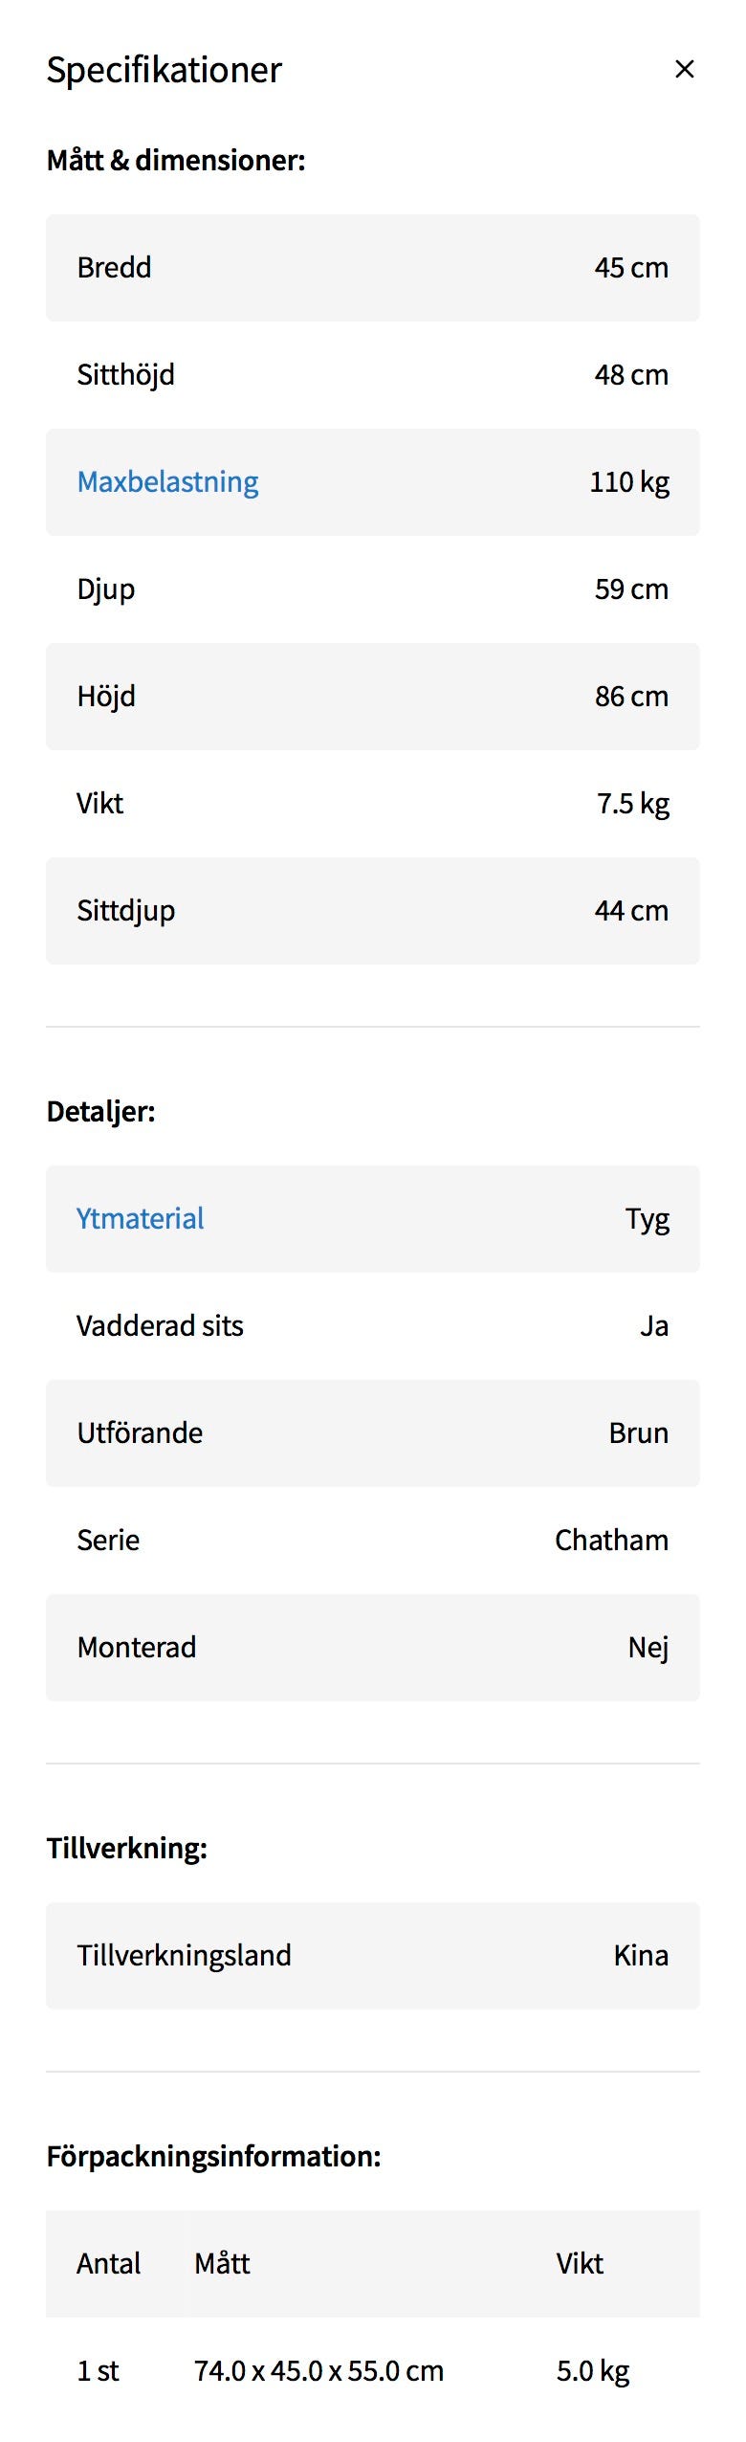Click the Monterad row label
The width and height of the screenshot is (746, 2442).
tap(136, 1647)
